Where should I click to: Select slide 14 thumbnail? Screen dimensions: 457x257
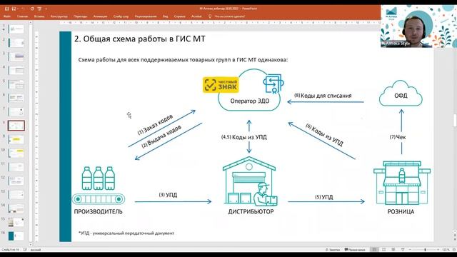pyautogui.click(x=16, y=208)
